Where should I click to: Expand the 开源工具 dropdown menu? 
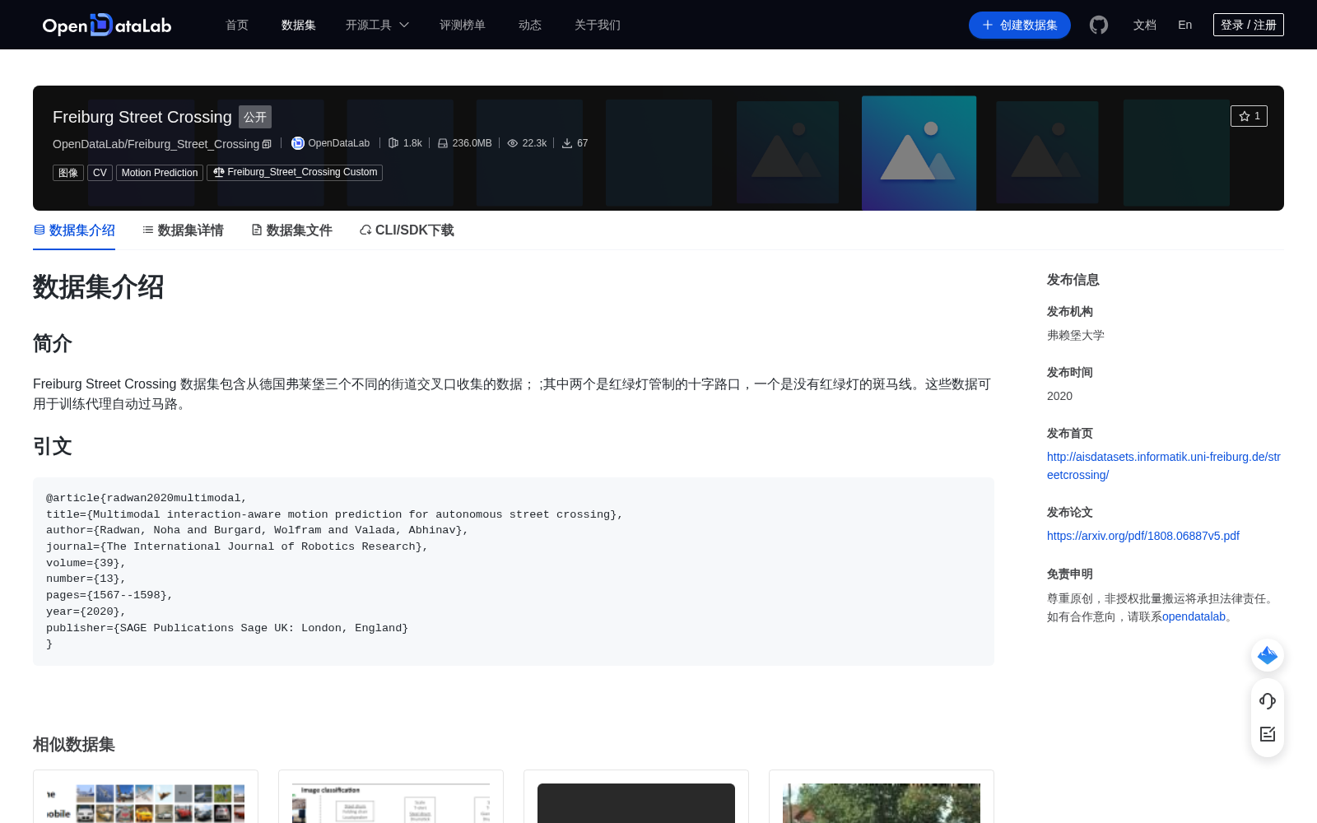click(377, 25)
